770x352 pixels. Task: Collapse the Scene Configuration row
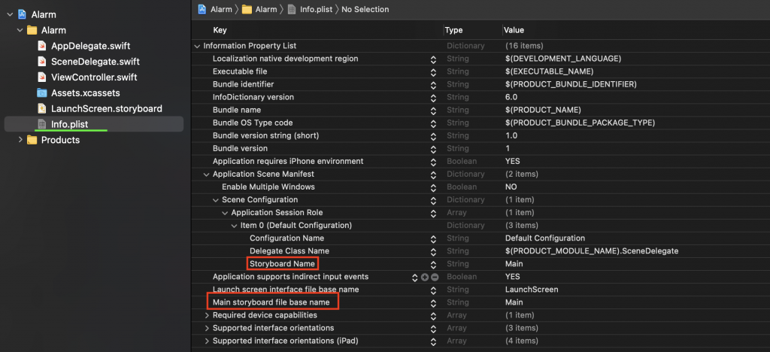pyautogui.click(x=216, y=200)
